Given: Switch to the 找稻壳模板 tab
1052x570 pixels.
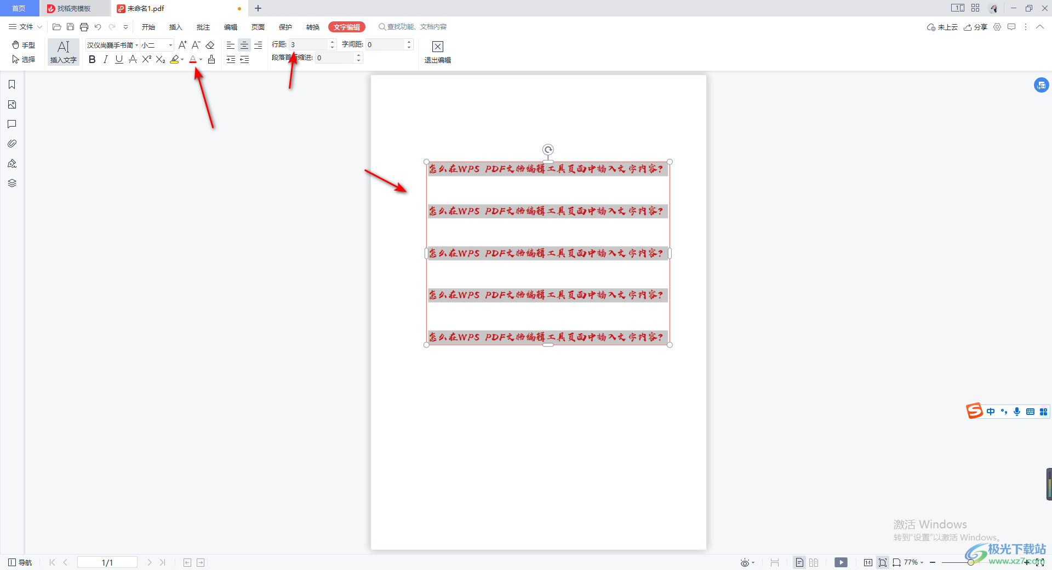Looking at the screenshot, I should [75, 8].
